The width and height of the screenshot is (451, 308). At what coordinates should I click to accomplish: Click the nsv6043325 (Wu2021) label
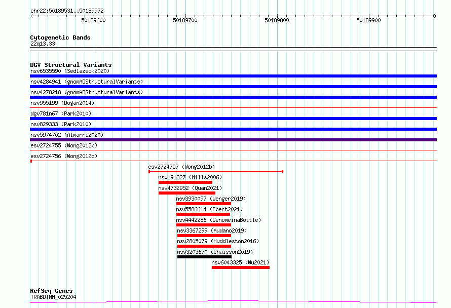(x=240, y=262)
